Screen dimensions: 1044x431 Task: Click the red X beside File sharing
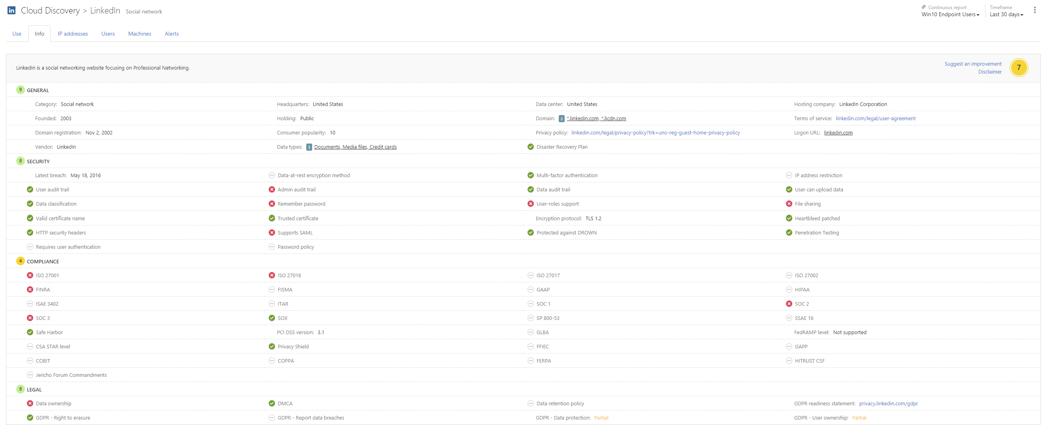click(x=789, y=204)
